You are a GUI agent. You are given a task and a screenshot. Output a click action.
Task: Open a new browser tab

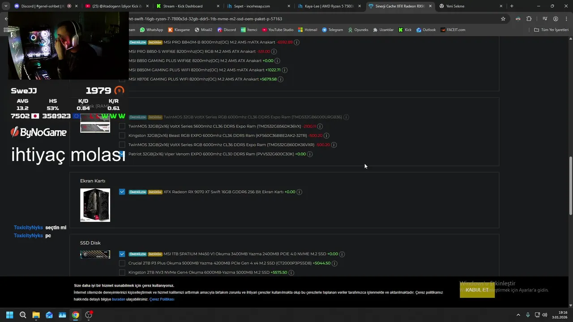[x=512, y=6]
